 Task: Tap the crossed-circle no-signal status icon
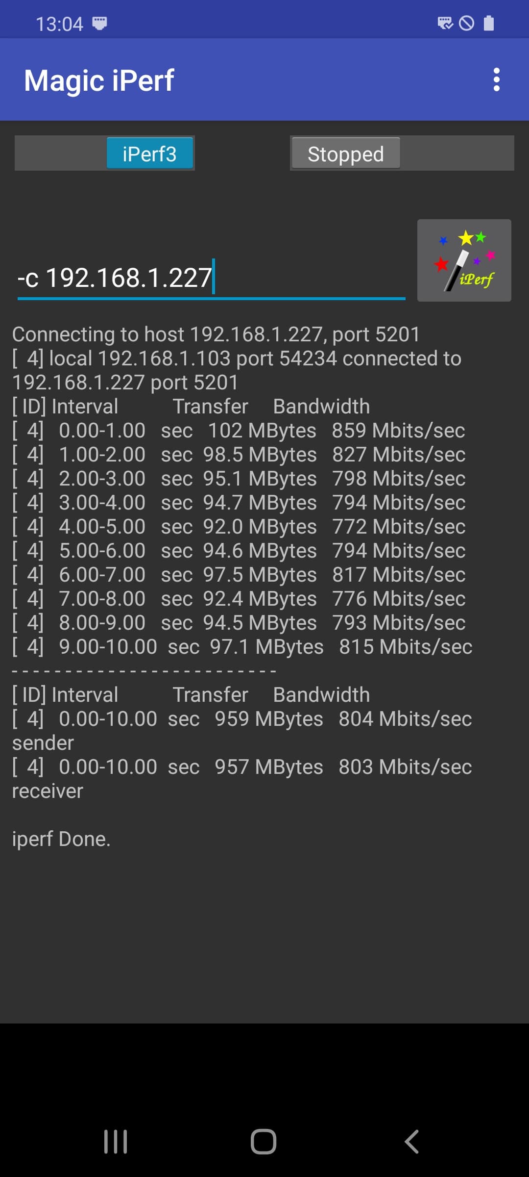[466, 23]
